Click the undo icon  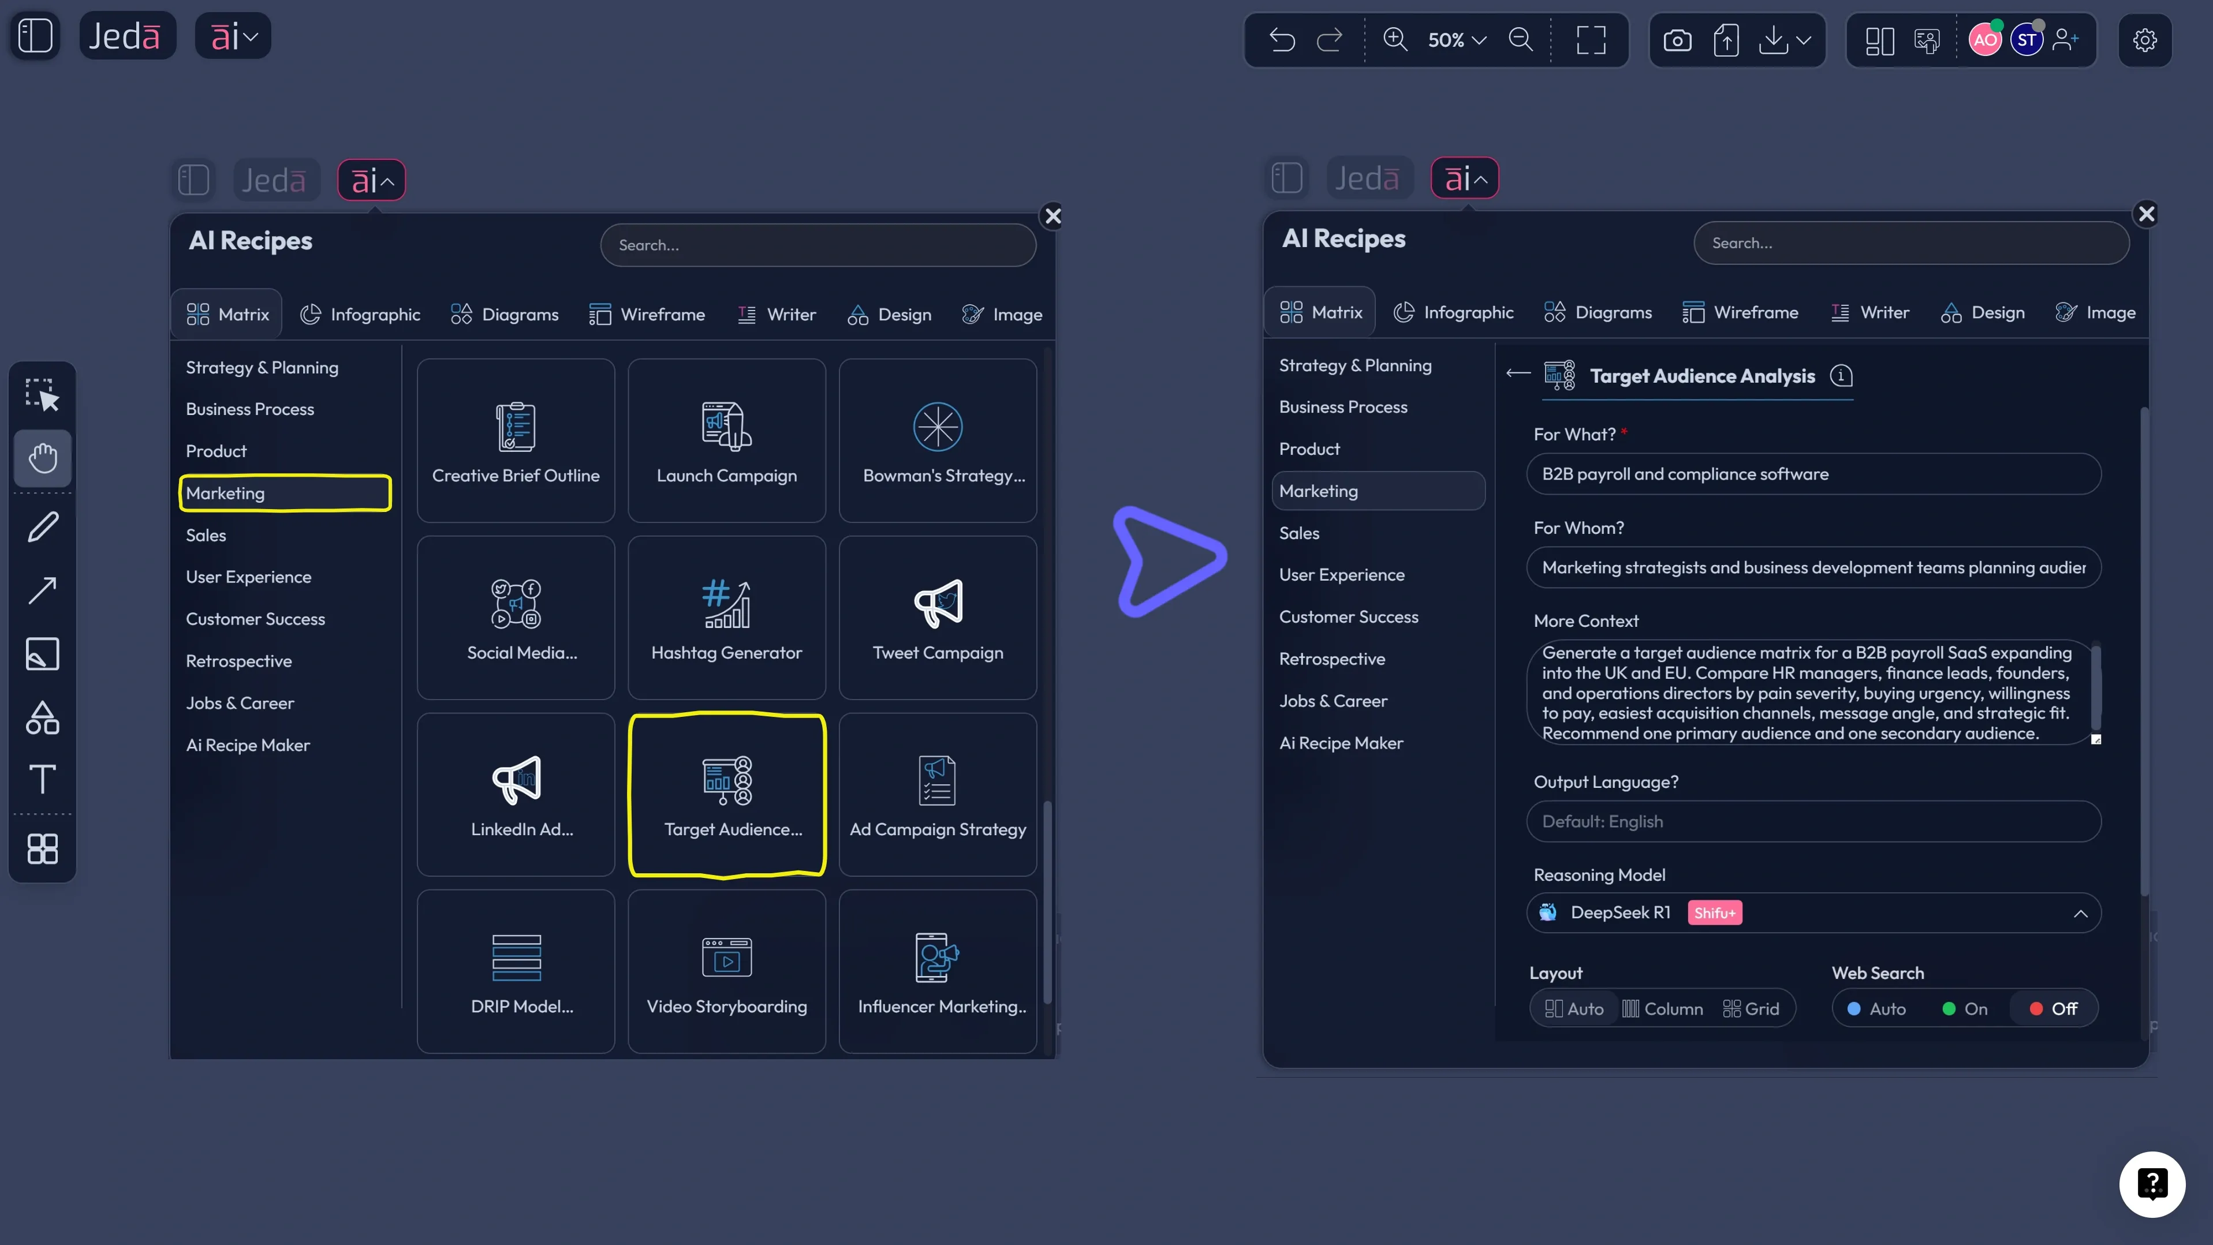point(1282,39)
